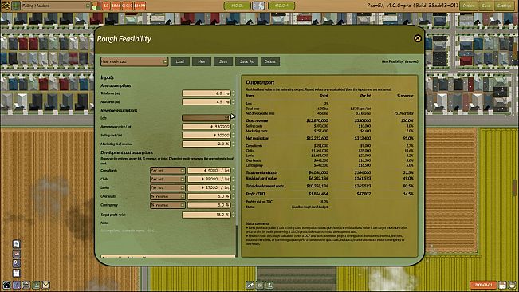Click the magnifier search icon
519x292 pixels.
click(x=16, y=263)
